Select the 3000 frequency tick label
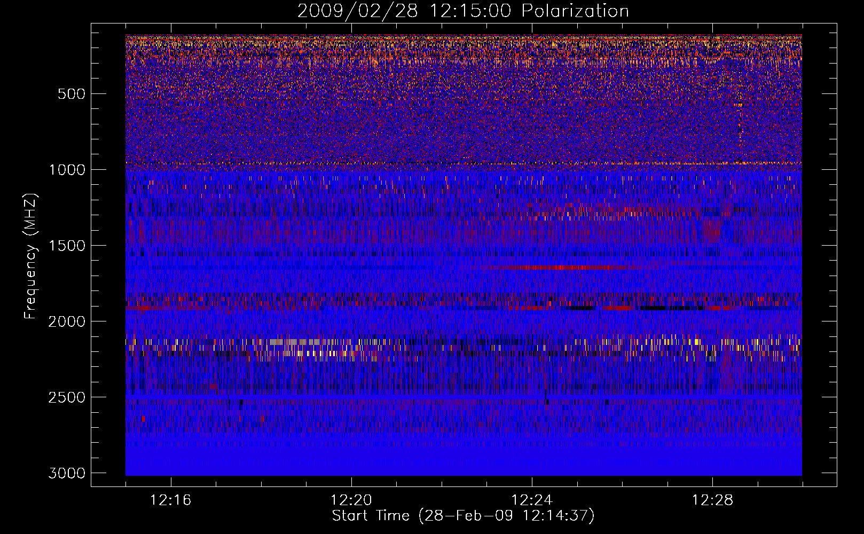This screenshot has width=864, height=534. (67, 473)
